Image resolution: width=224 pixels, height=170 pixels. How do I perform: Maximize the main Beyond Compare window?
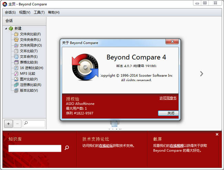coord(205,3)
